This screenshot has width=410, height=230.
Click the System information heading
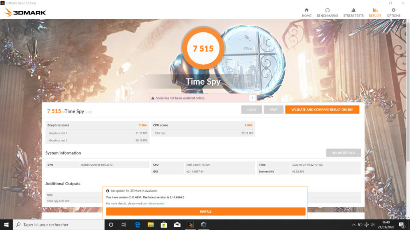(x=63, y=153)
